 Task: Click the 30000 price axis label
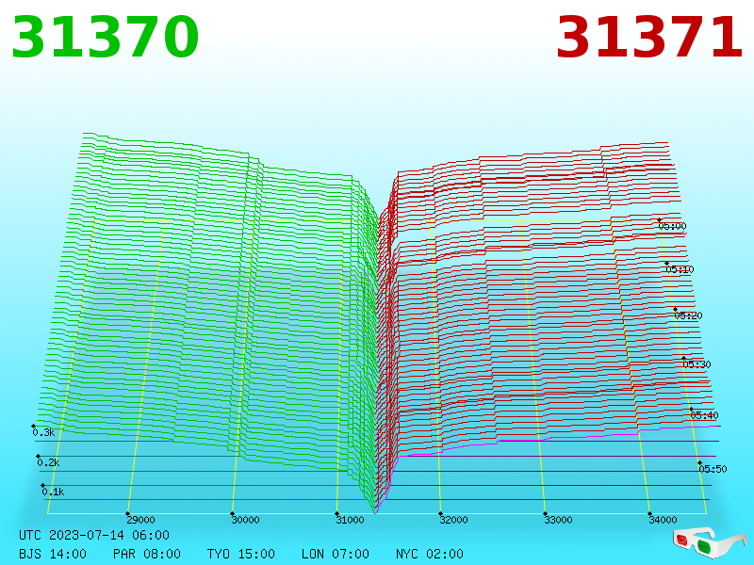[245, 520]
